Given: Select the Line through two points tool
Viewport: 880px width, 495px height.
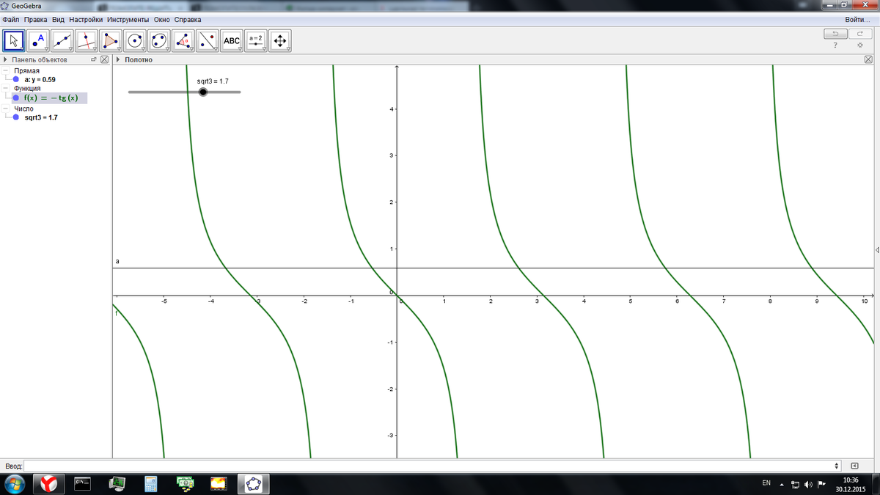Looking at the screenshot, I should coord(63,41).
